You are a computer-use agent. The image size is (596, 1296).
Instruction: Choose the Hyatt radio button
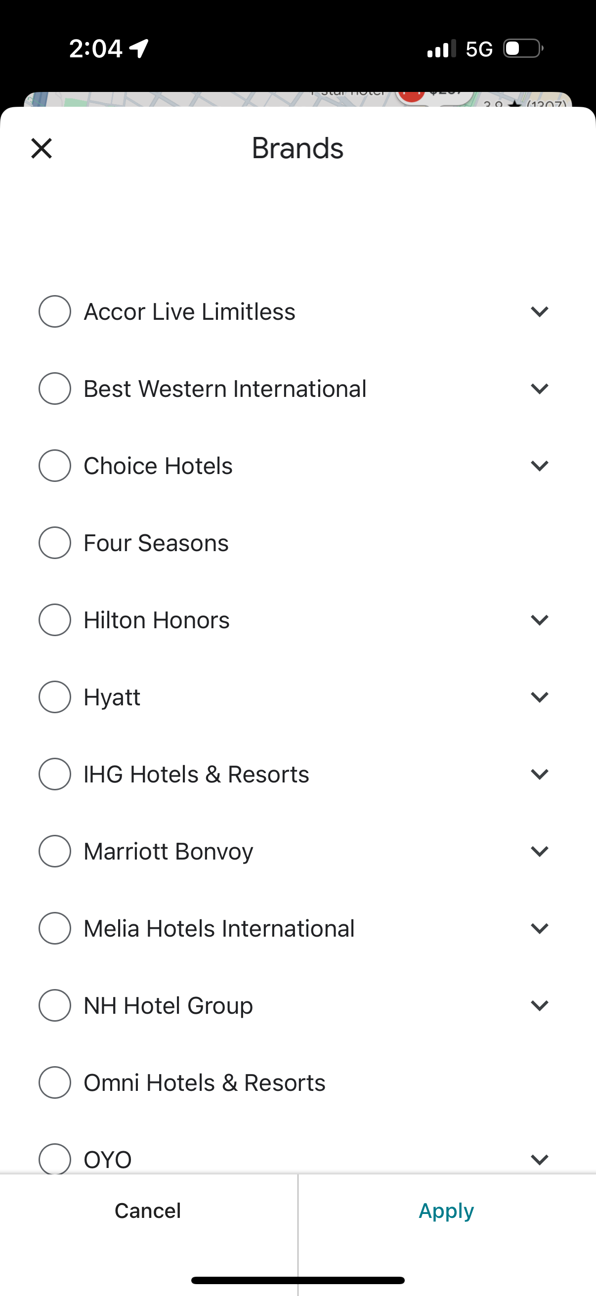coord(55,697)
